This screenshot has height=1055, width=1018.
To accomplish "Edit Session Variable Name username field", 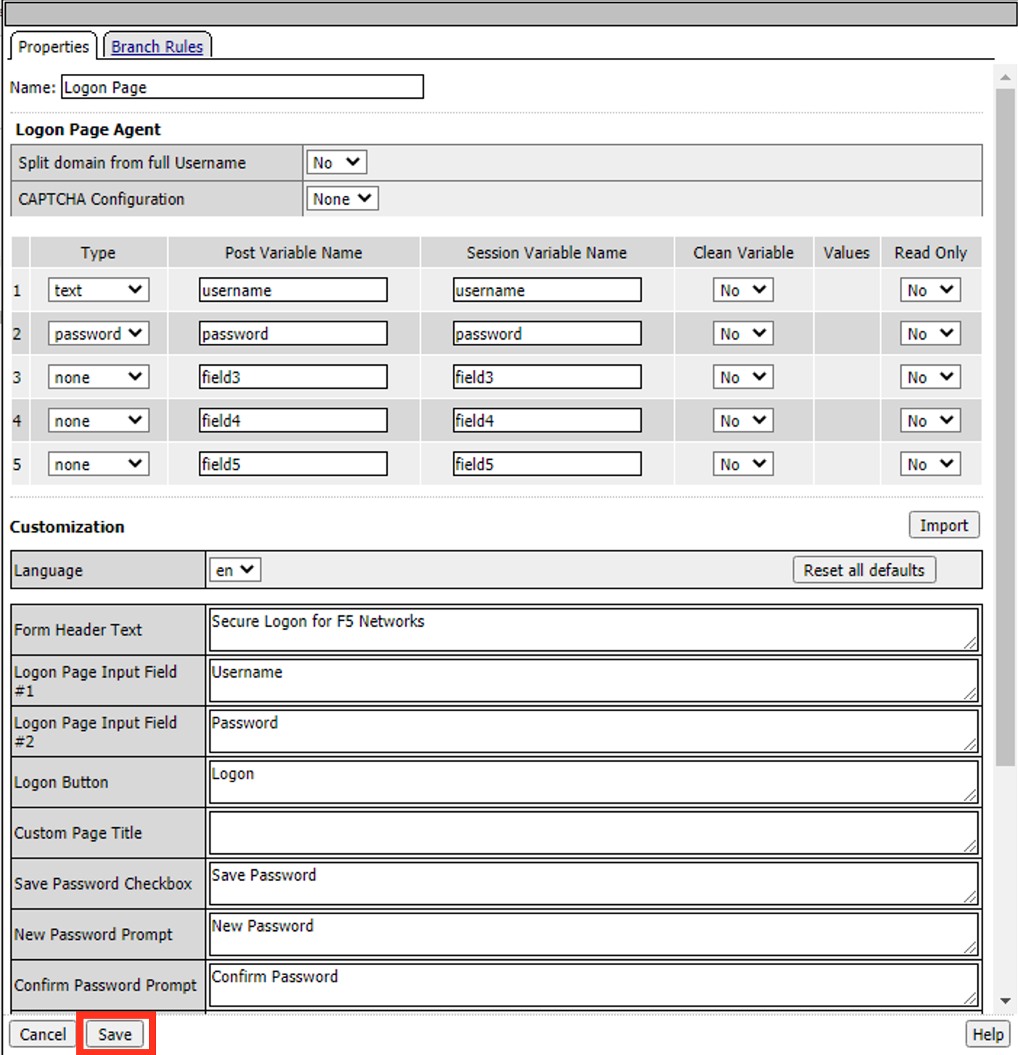I will (x=547, y=290).
